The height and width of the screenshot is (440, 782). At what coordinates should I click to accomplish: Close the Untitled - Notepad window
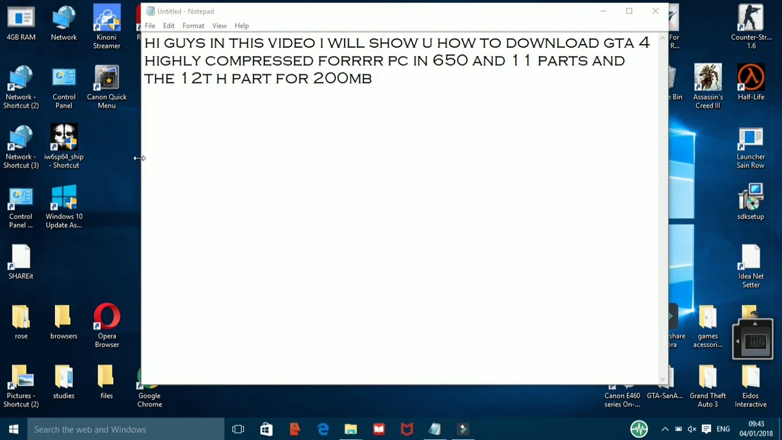point(655,11)
